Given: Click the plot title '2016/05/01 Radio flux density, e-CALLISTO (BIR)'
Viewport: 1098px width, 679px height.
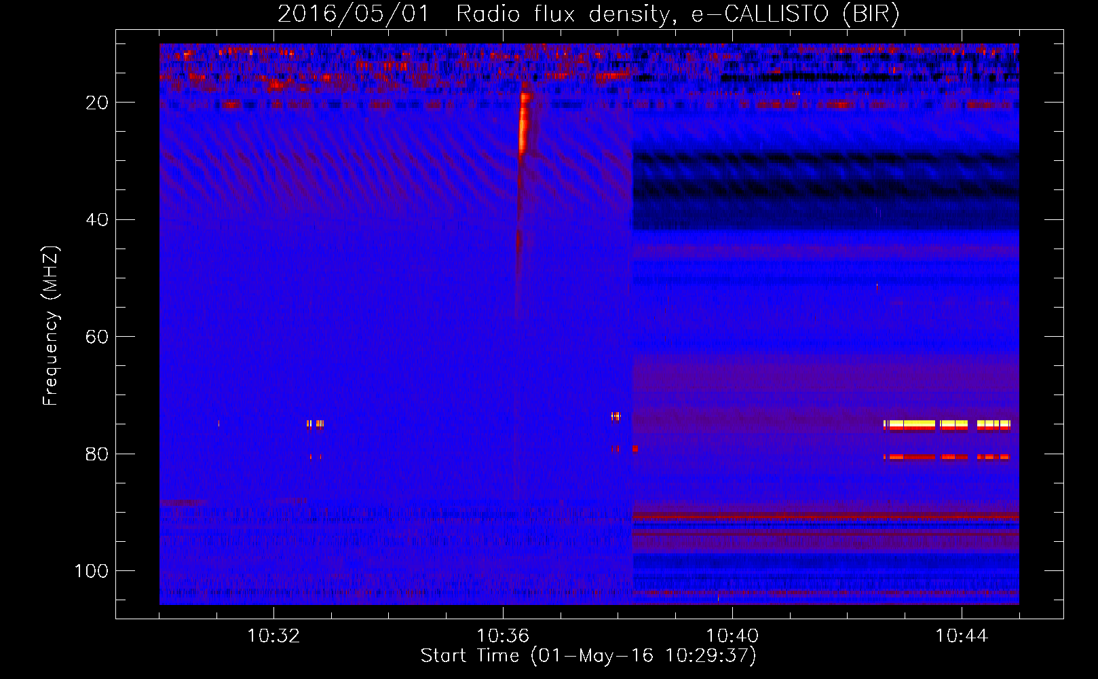Looking at the screenshot, I should coord(588,14).
